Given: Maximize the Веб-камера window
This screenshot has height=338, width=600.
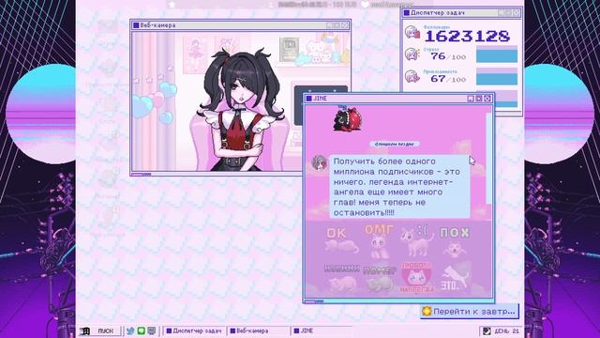Looking at the screenshot, I should point(337,25).
